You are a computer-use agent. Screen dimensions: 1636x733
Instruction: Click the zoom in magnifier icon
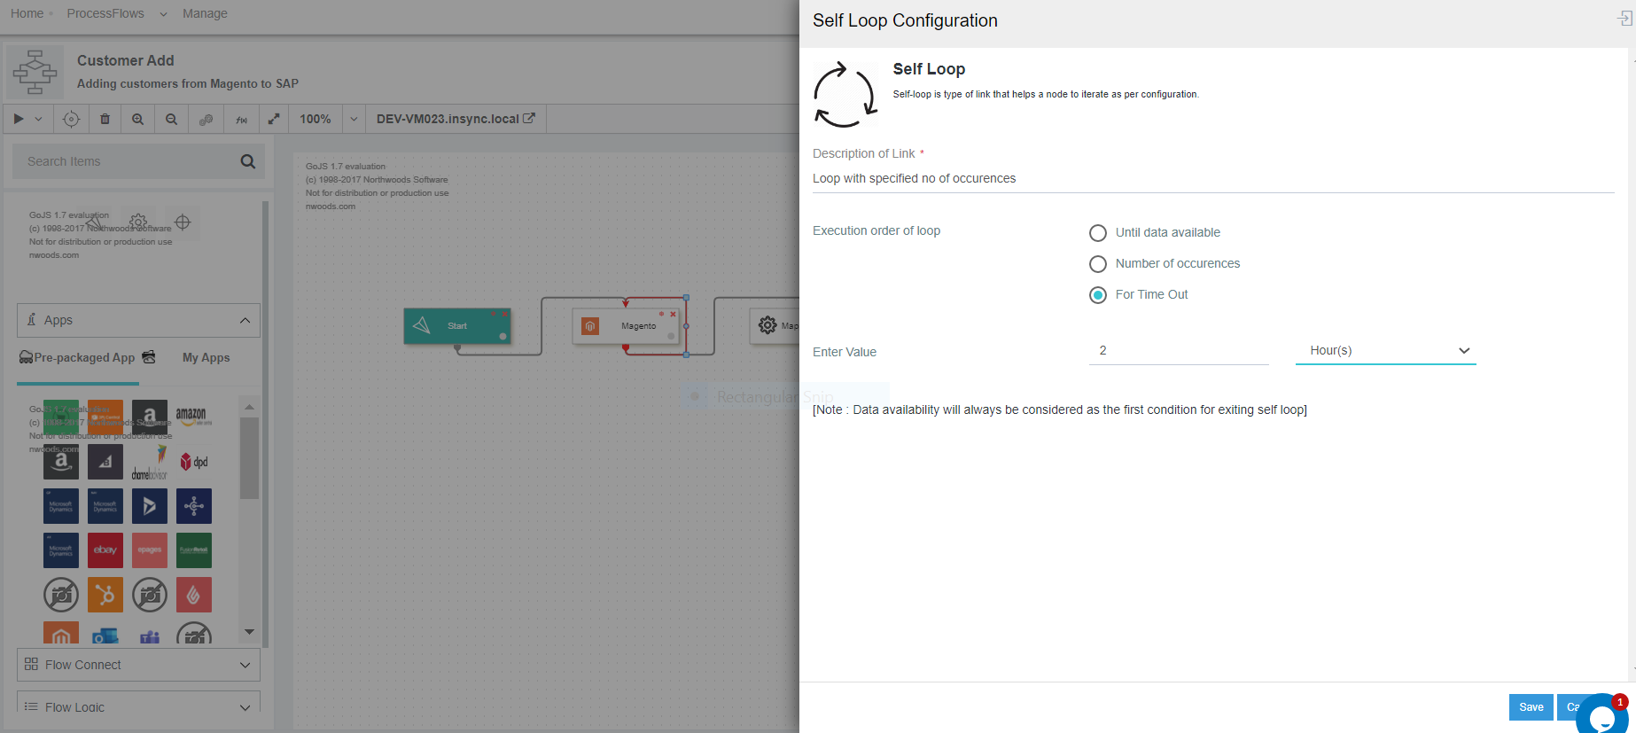(138, 119)
